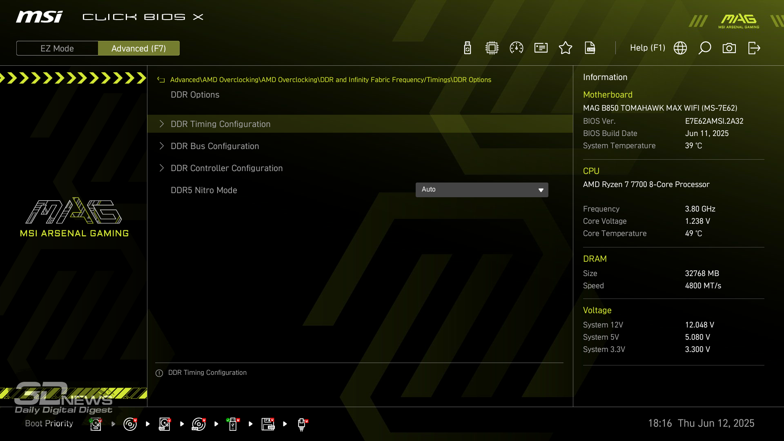Open language selection globe icon
Image resolution: width=784 pixels, height=441 pixels.
coord(680,48)
